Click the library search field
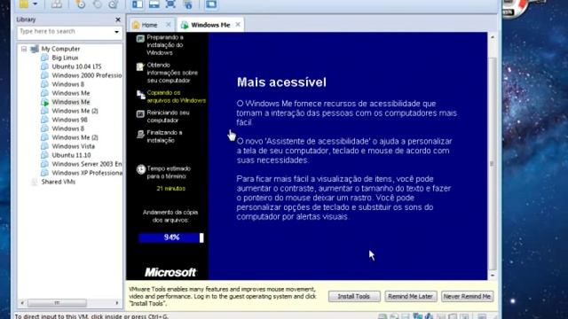568x319 pixels. [x=66, y=32]
